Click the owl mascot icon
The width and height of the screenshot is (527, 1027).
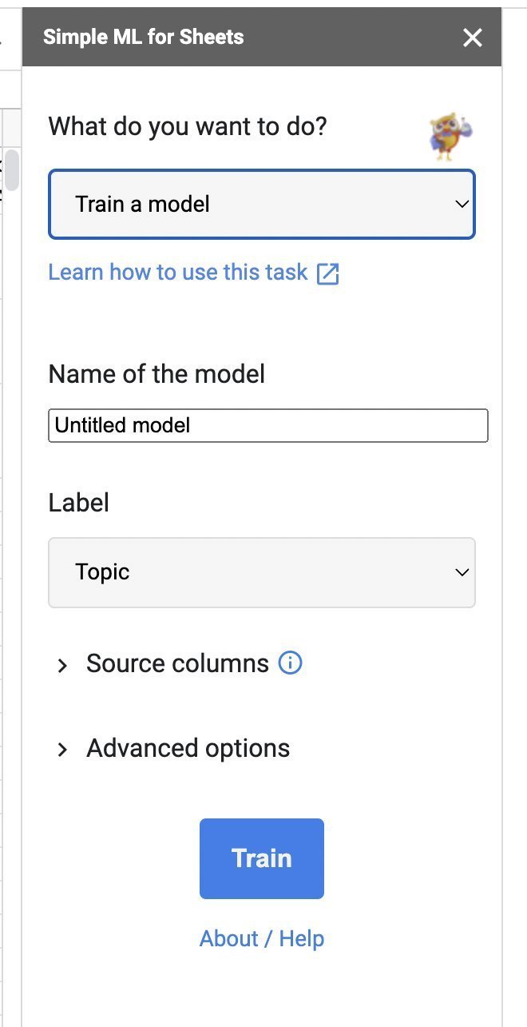pos(451,136)
